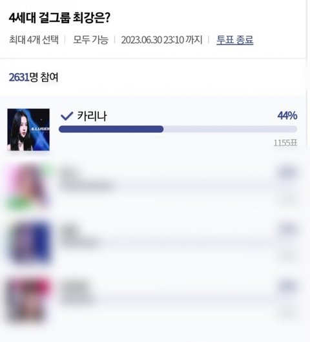The image size is (310, 342).
Task: Select the 카리나 option label
Action: [x=92, y=116]
